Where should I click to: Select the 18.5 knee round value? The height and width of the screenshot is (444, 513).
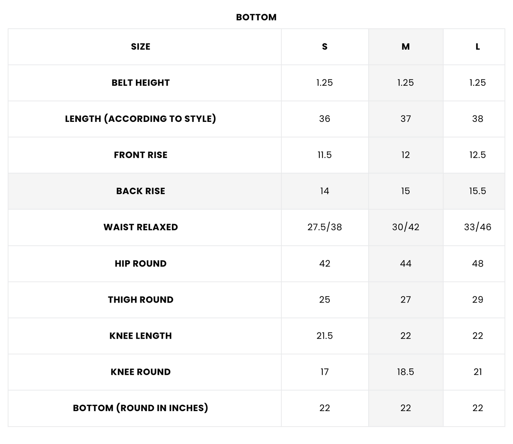(405, 372)
